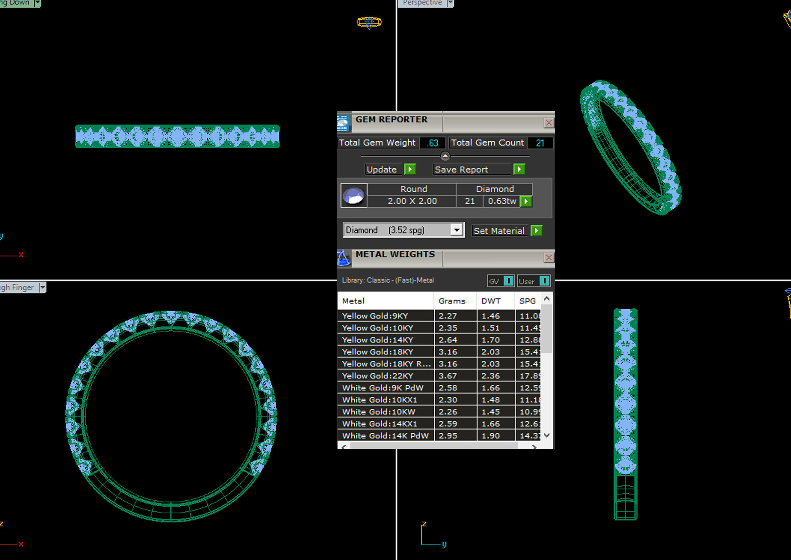Viewport: 791px width, 560px height.
Task: Click the Gem Reporter panel icon
Action: 343,124
